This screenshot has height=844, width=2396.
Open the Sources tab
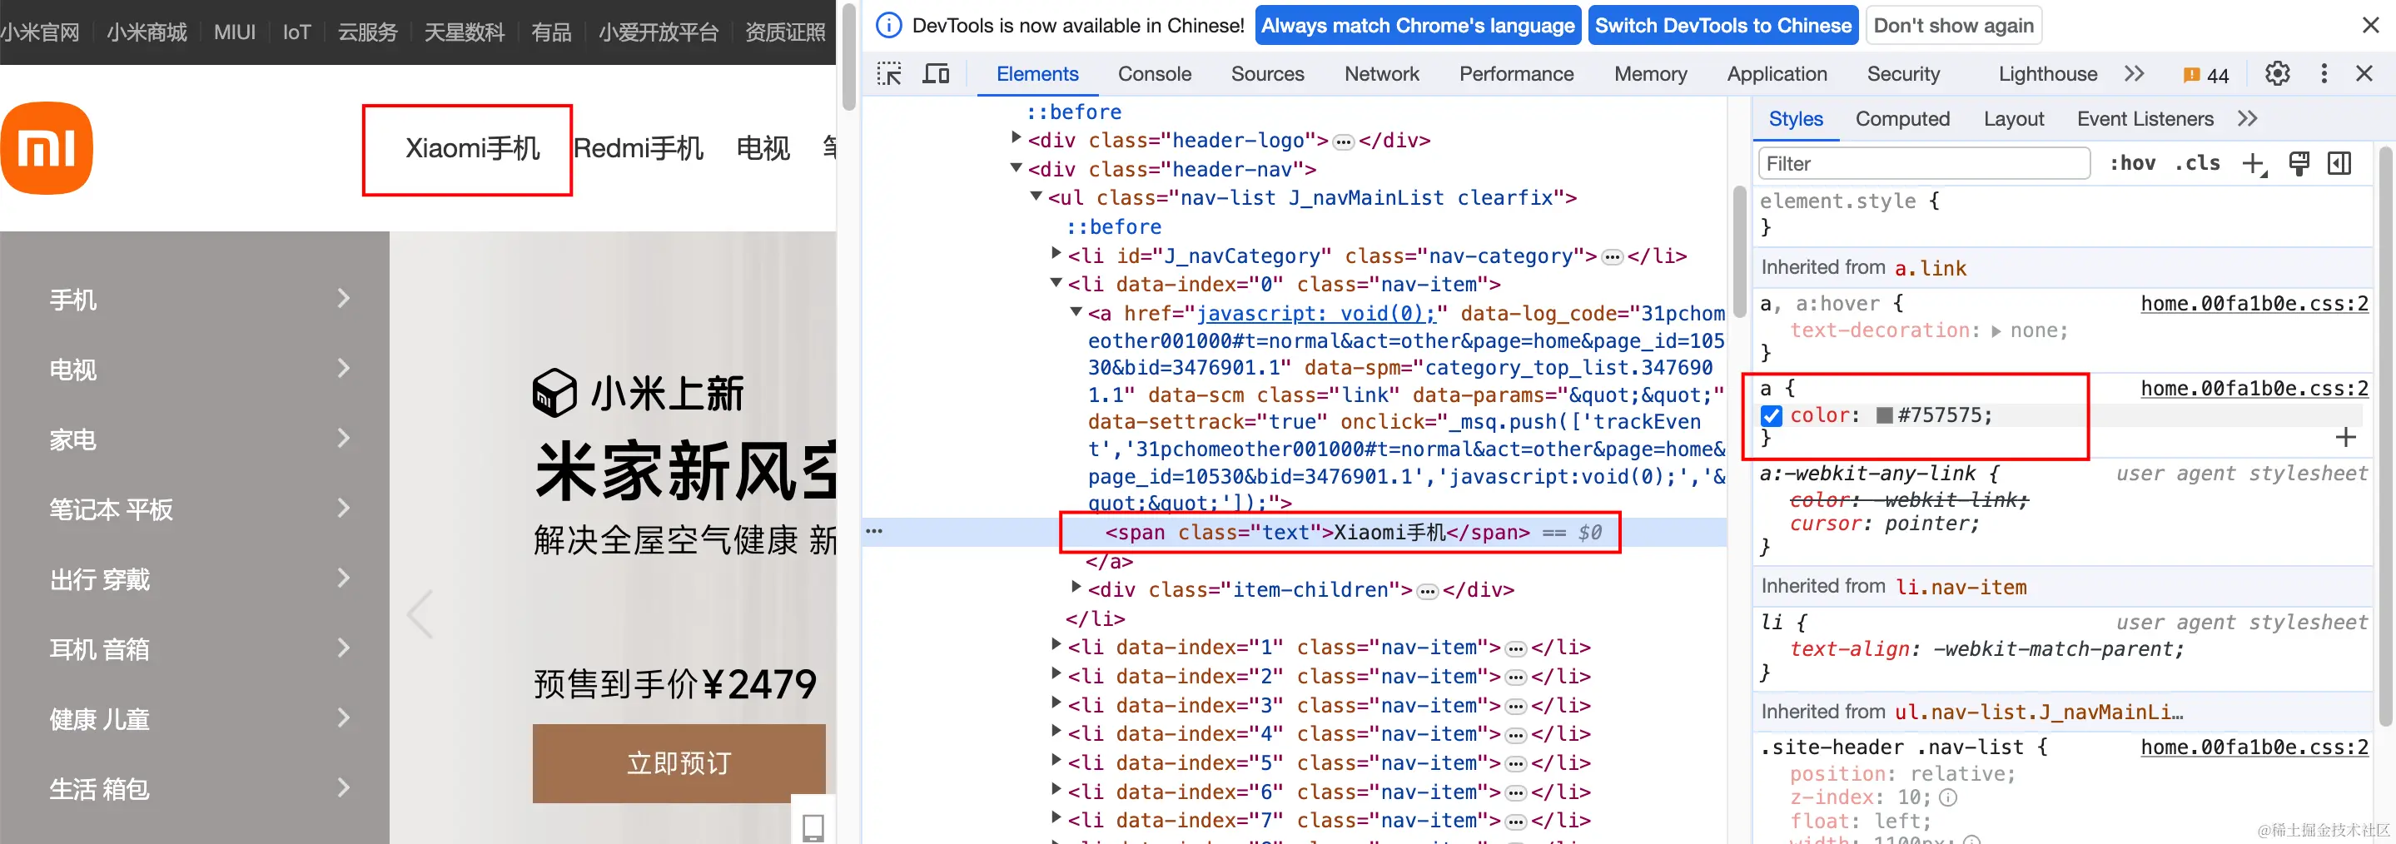pos(1267,74)
